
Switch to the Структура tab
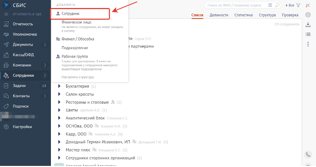coord(267,15)
